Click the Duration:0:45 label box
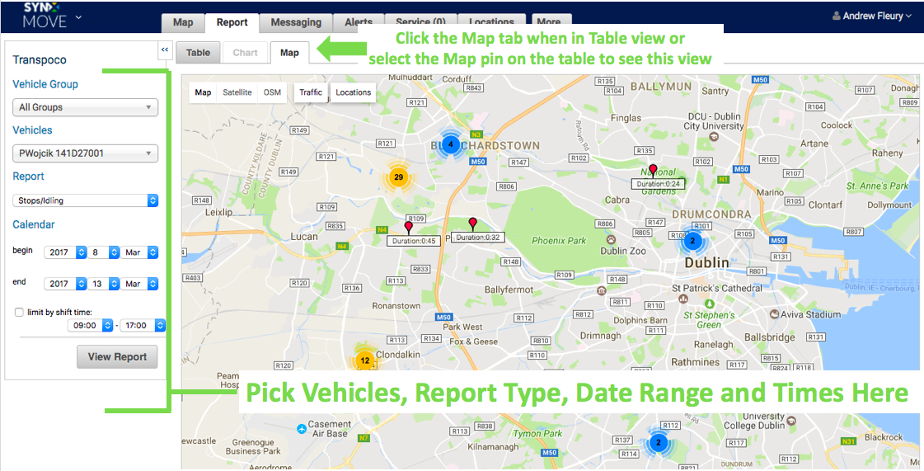 click(x=414, y=241)
